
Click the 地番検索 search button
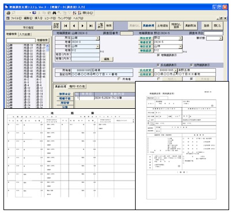[43, 40]
